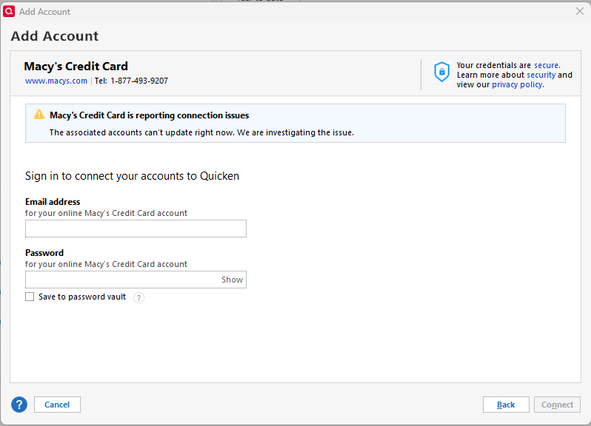Enable Save to password vault checkbox
Image resolution: width=591 pixels, height=426 pixels.
click(x=30, y=297)
